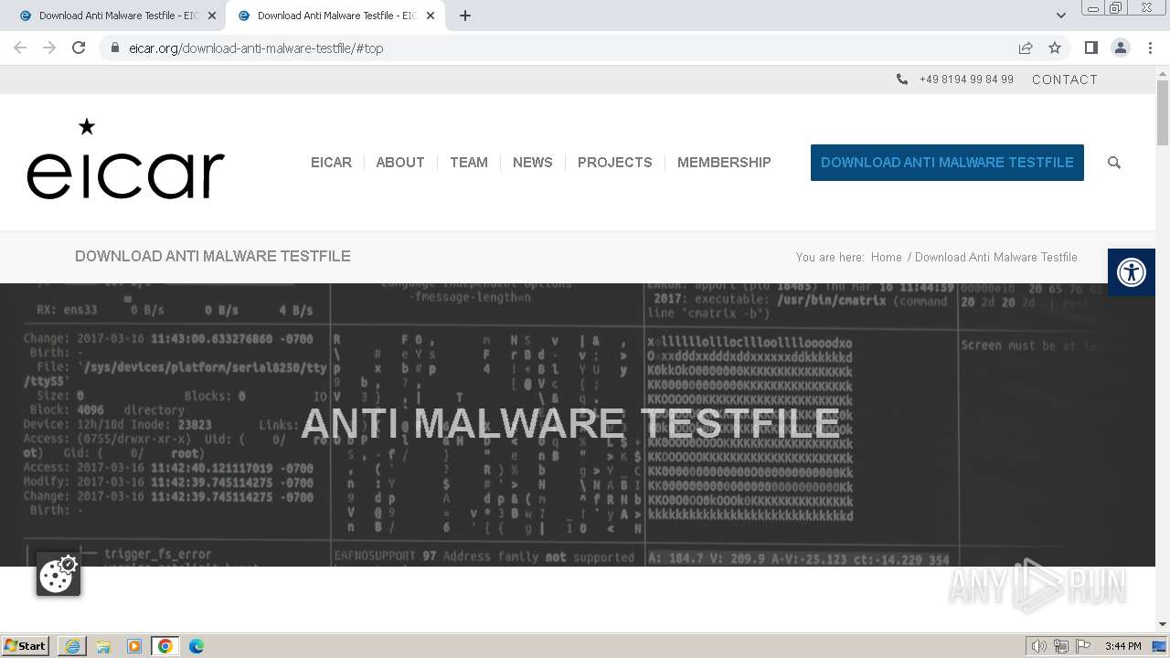Click the browser back arrow

click(20, 48)
